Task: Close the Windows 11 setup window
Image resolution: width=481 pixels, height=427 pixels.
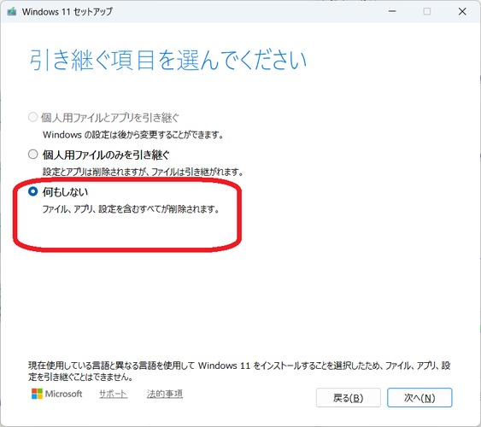Action: click(x=462, y=12)
